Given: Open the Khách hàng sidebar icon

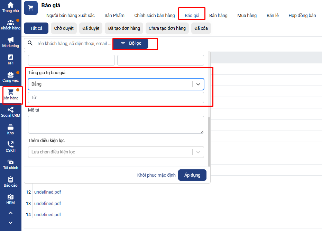Looking at the screenshot, I should tap(10, 23).
